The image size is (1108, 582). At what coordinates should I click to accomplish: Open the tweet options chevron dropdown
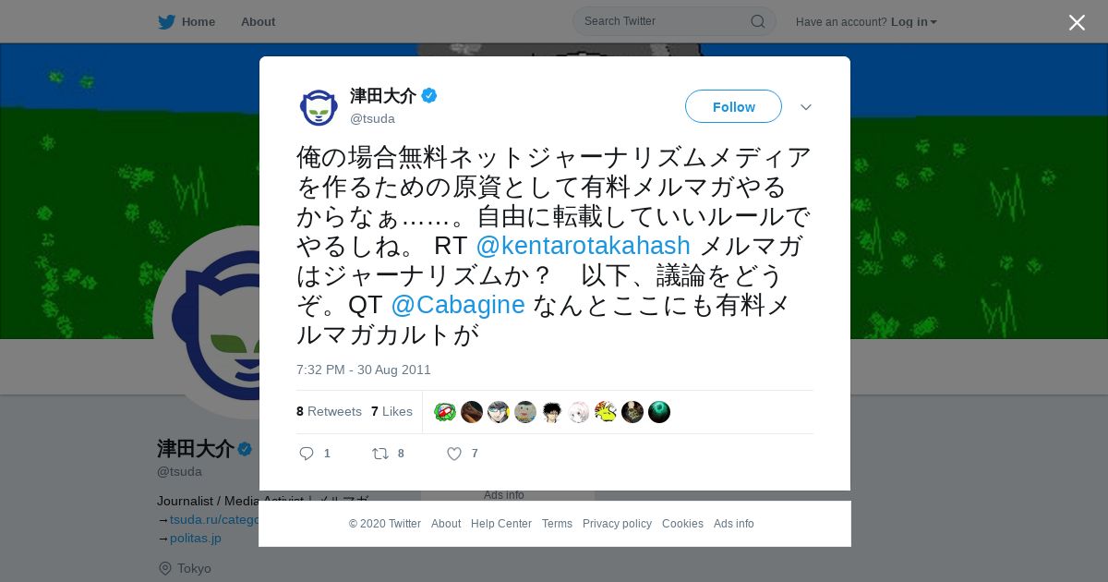[805, 107]
